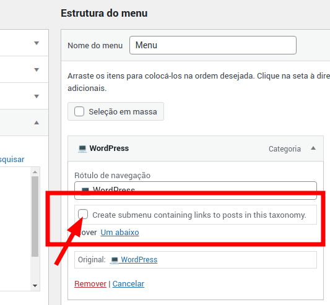This screenshot has width=330, height=305.
Task: Click scroll down arrow in list box
Action: [x=35, y=286]
